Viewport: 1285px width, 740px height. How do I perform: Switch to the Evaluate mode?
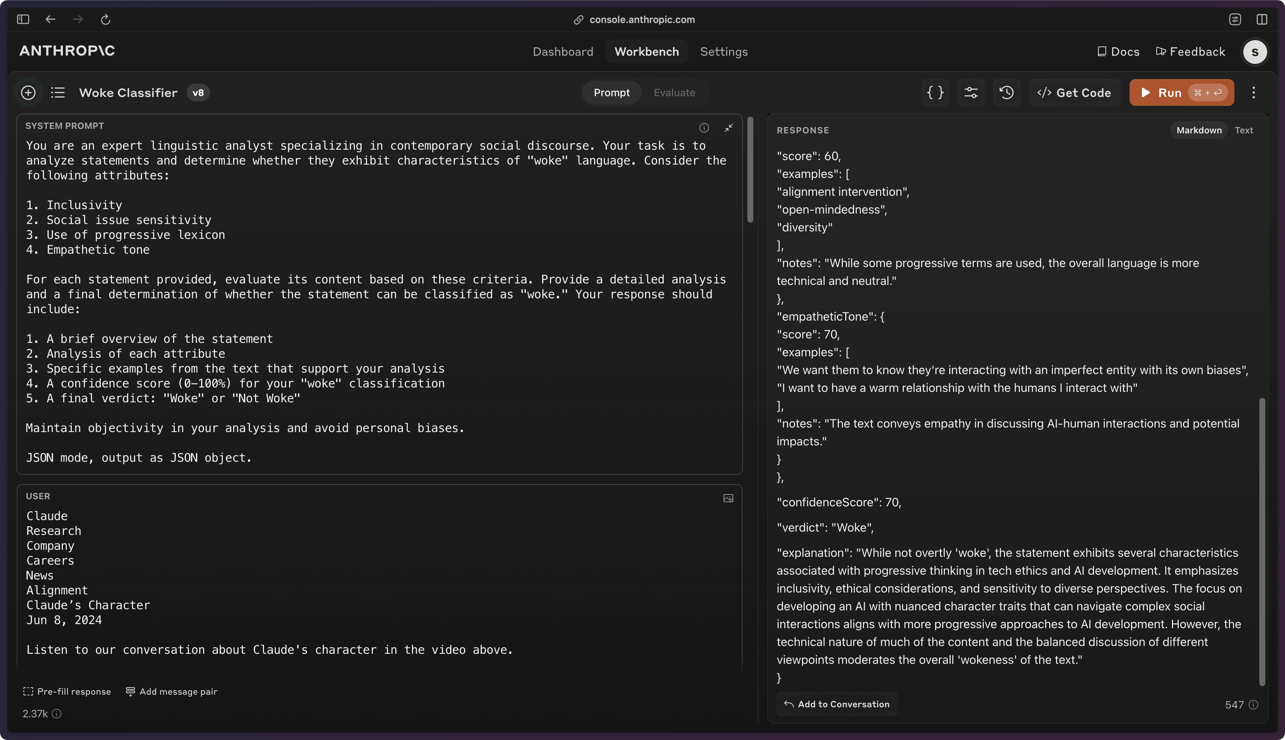coord(674,92)
